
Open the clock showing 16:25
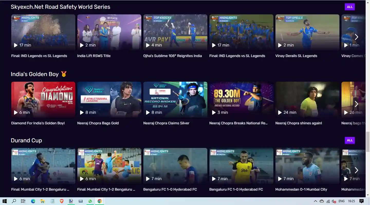pyautogui.click(x=351, y=201)
